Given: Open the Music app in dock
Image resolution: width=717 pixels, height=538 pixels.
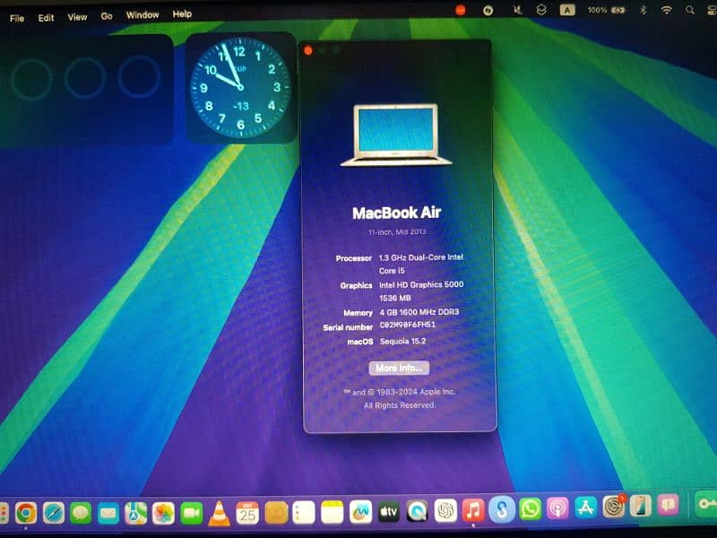Looking at the screenshot, I should (473, 510).
